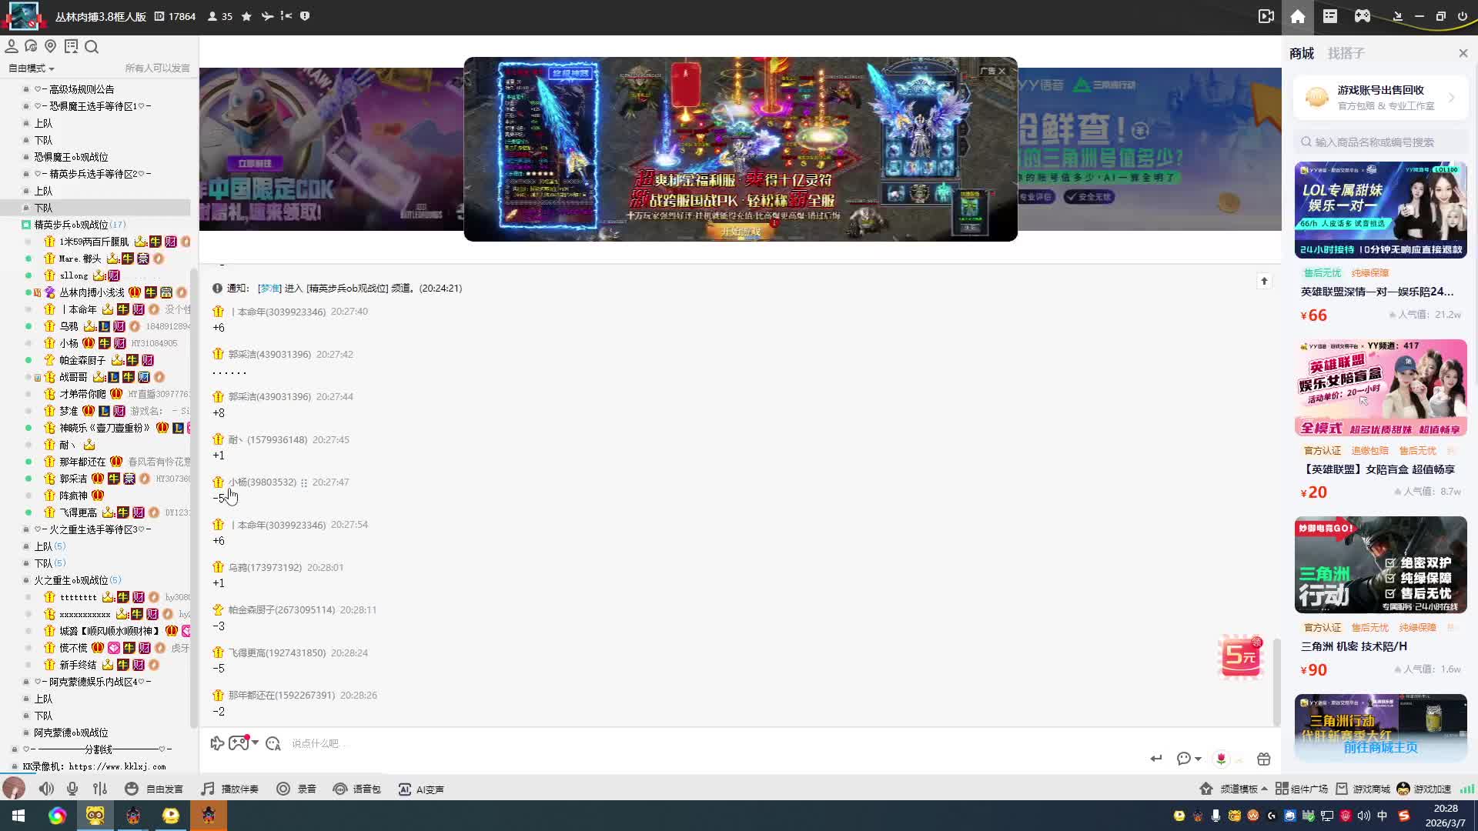The image size is (1478, 831).
Task: Click the emoji face icon in chat bar
Action: click(x=273, y=743)
